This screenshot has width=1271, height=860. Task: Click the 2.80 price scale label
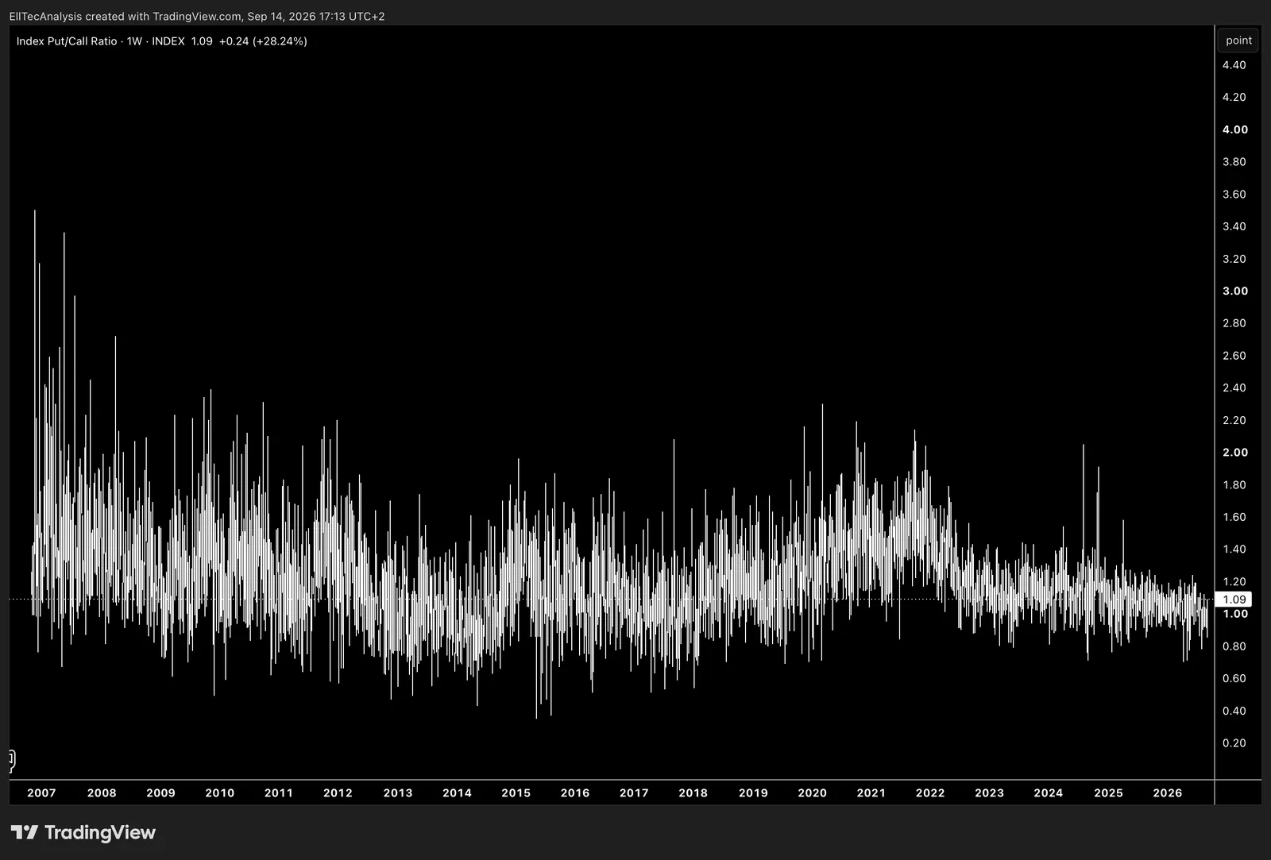click(1234, 323)
